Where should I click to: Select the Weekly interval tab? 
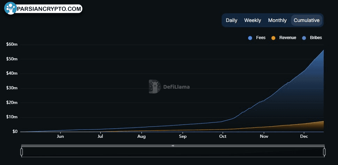coord(252,20)
